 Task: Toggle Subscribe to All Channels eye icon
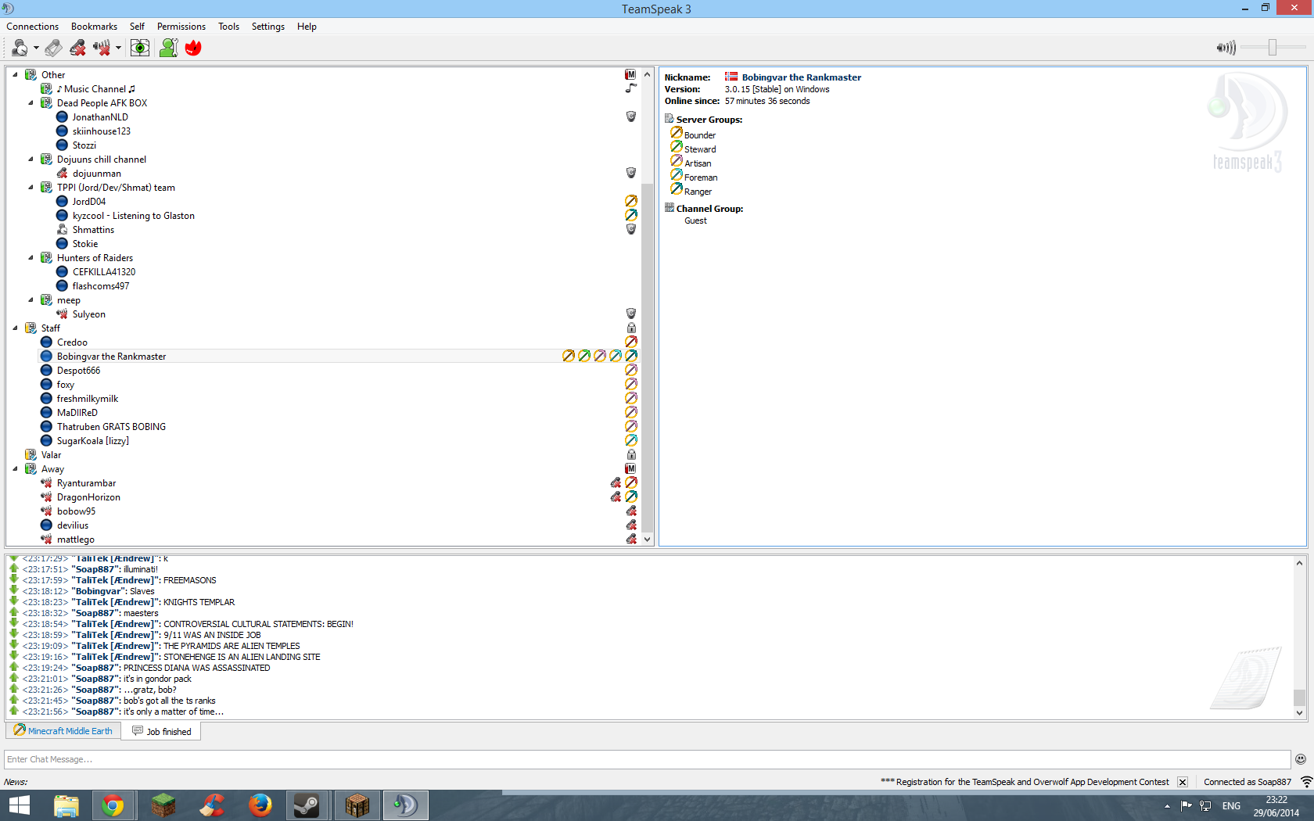click(x=140, y=48)
